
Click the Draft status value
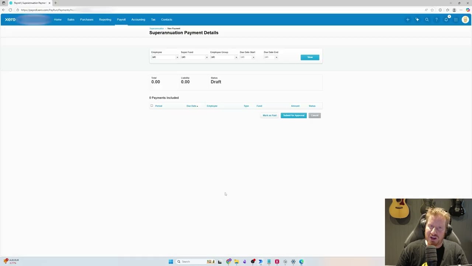pos(216,82)
